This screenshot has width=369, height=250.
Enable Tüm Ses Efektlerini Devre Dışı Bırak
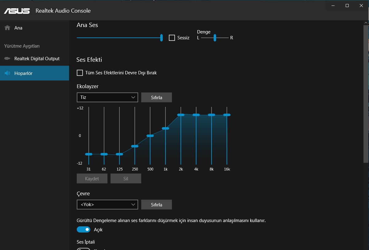(x=80, y=73)
